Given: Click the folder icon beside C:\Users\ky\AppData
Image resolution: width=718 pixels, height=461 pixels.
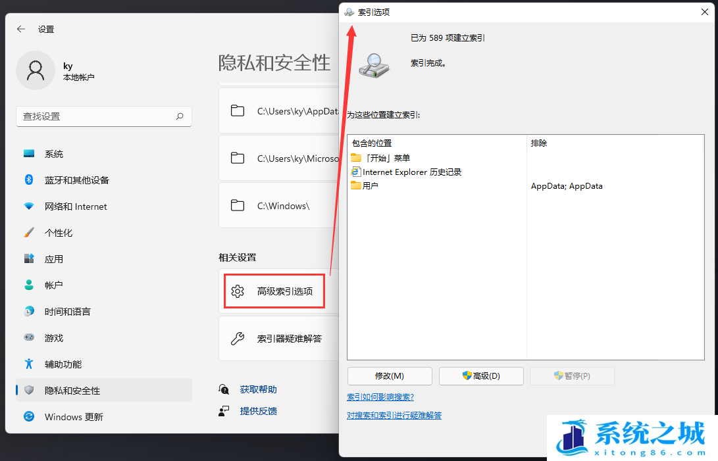Looking at the screenshot, I should pos(237,110).
